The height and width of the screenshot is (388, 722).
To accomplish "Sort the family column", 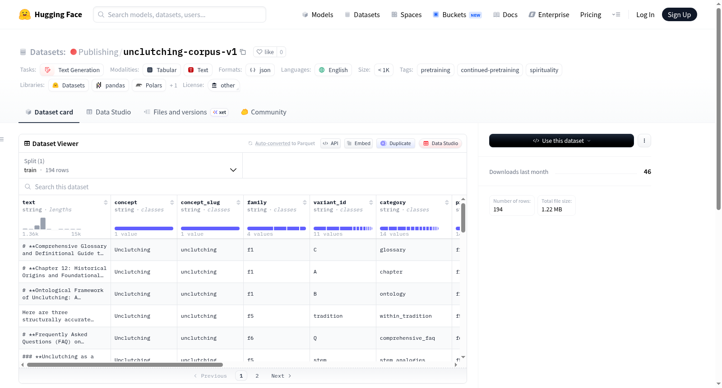I will [305, 202].
